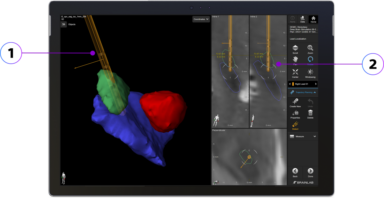Run the Detect function
This screenshot has width=384, height=198.
click(x=295, y=126)
